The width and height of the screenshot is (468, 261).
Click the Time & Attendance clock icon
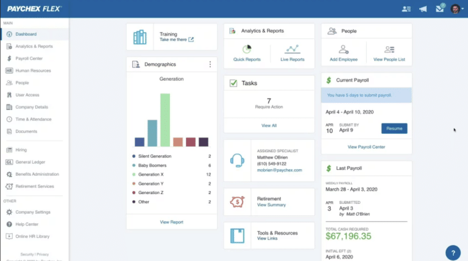point(9,119)
